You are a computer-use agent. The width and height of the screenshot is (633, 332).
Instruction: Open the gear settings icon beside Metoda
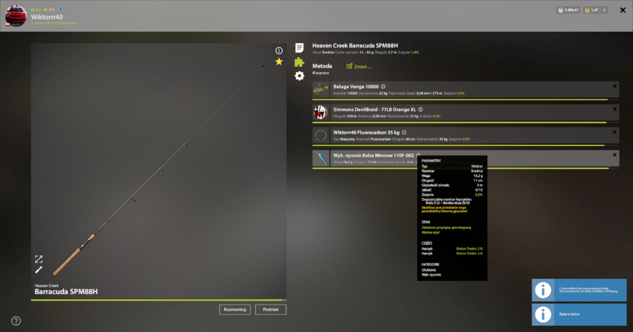(x=299, y=75)
